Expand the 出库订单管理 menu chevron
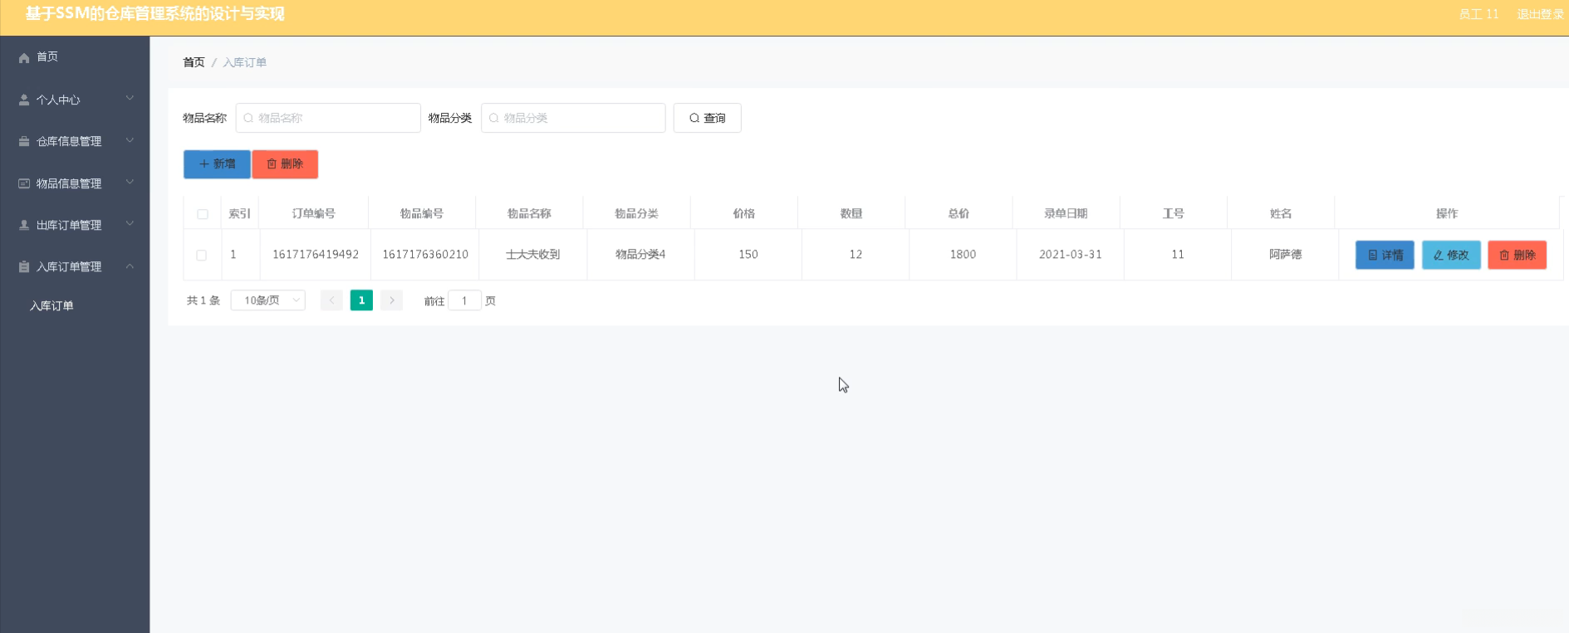Screen dimensions: 1569x633 click(x=130, y=224)
